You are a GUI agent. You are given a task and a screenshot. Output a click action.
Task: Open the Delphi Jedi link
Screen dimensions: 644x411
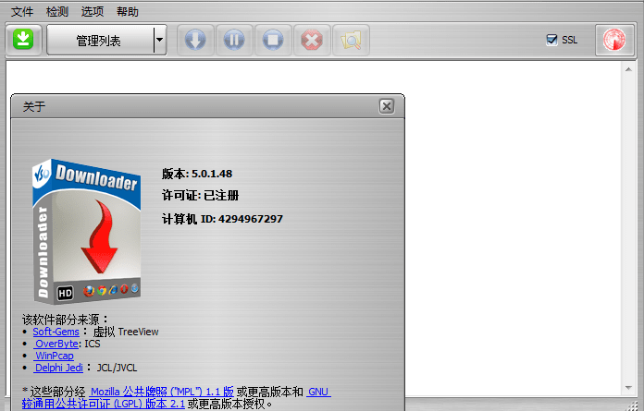click(58, 368)
